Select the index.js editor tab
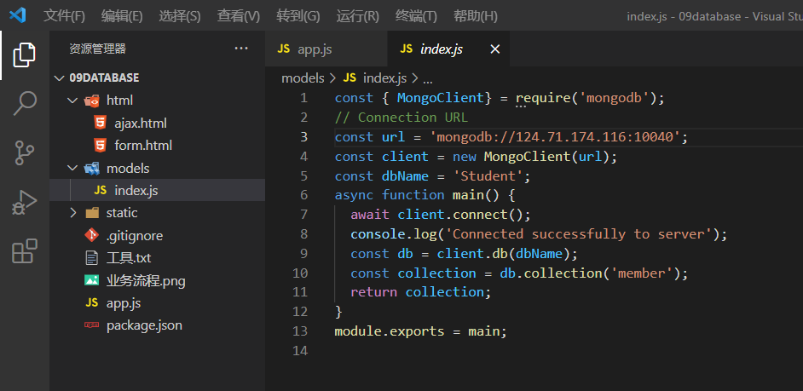Screen dimensions: 803x391 [x=448, y=49]
